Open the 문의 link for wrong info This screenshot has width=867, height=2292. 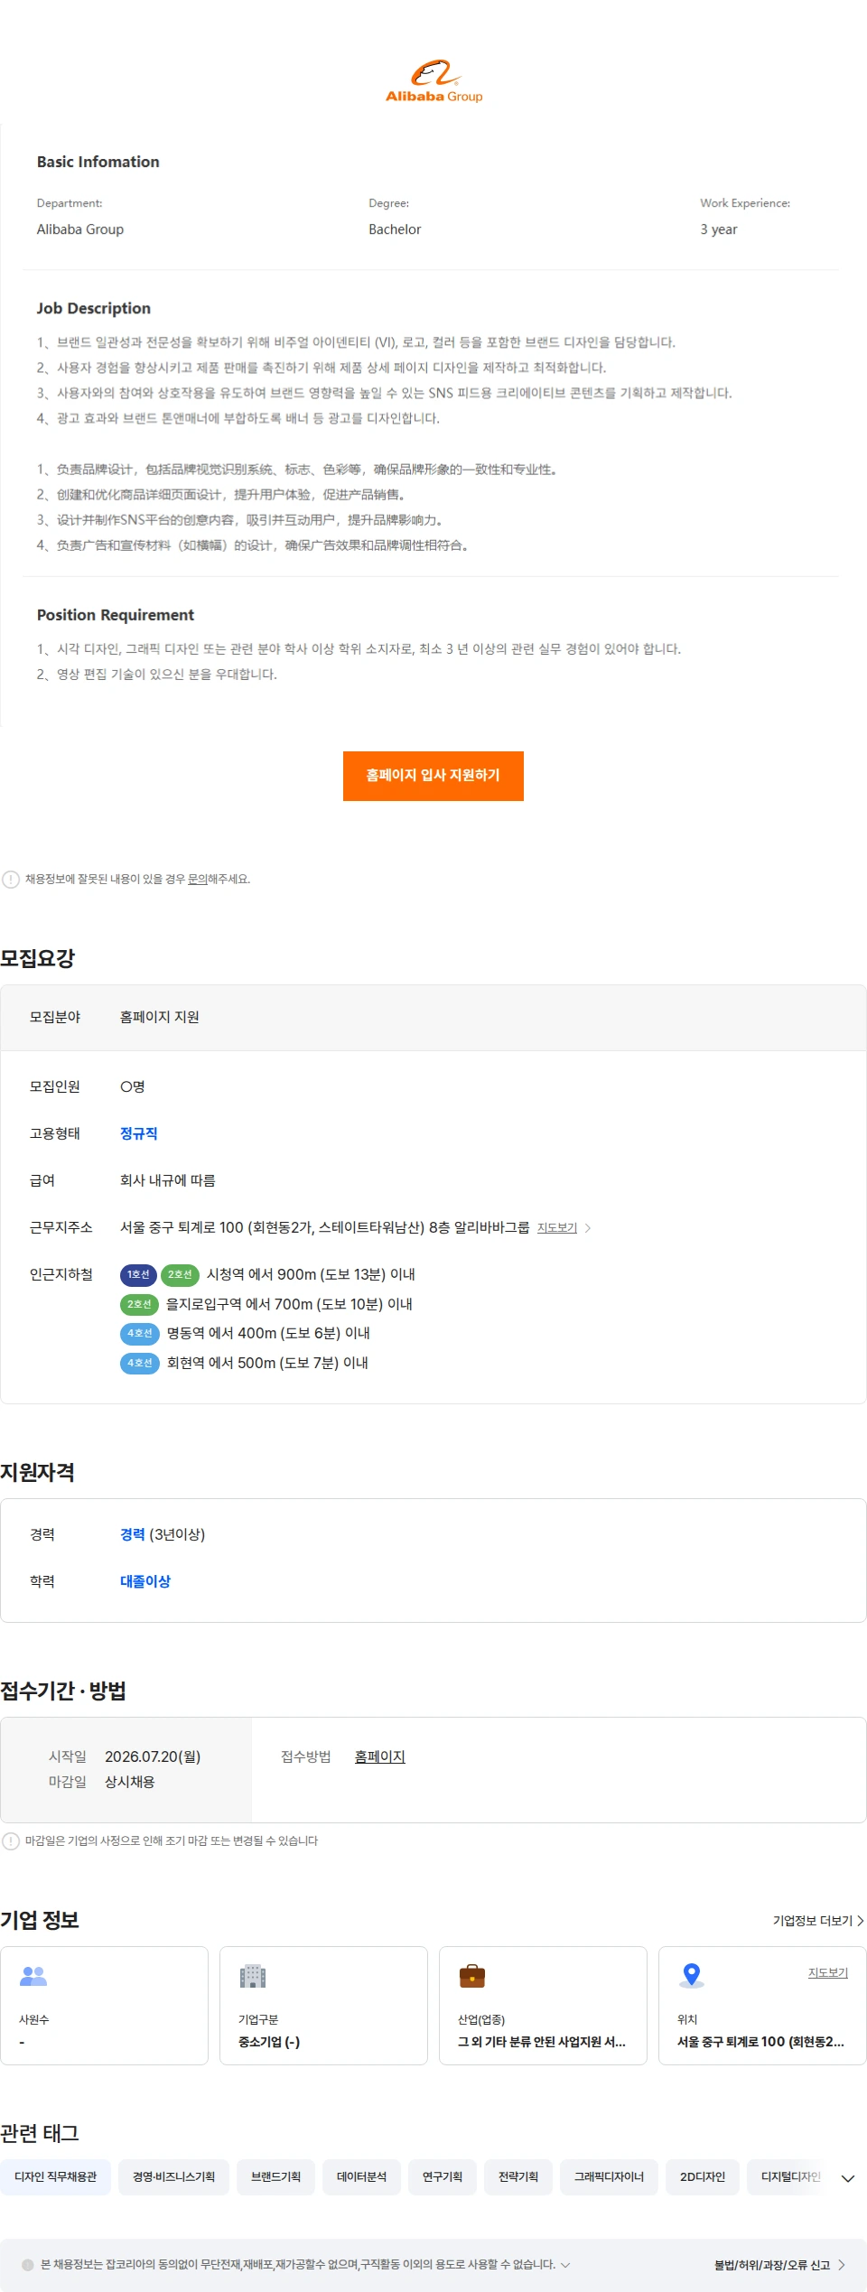(x=197, y=880)
